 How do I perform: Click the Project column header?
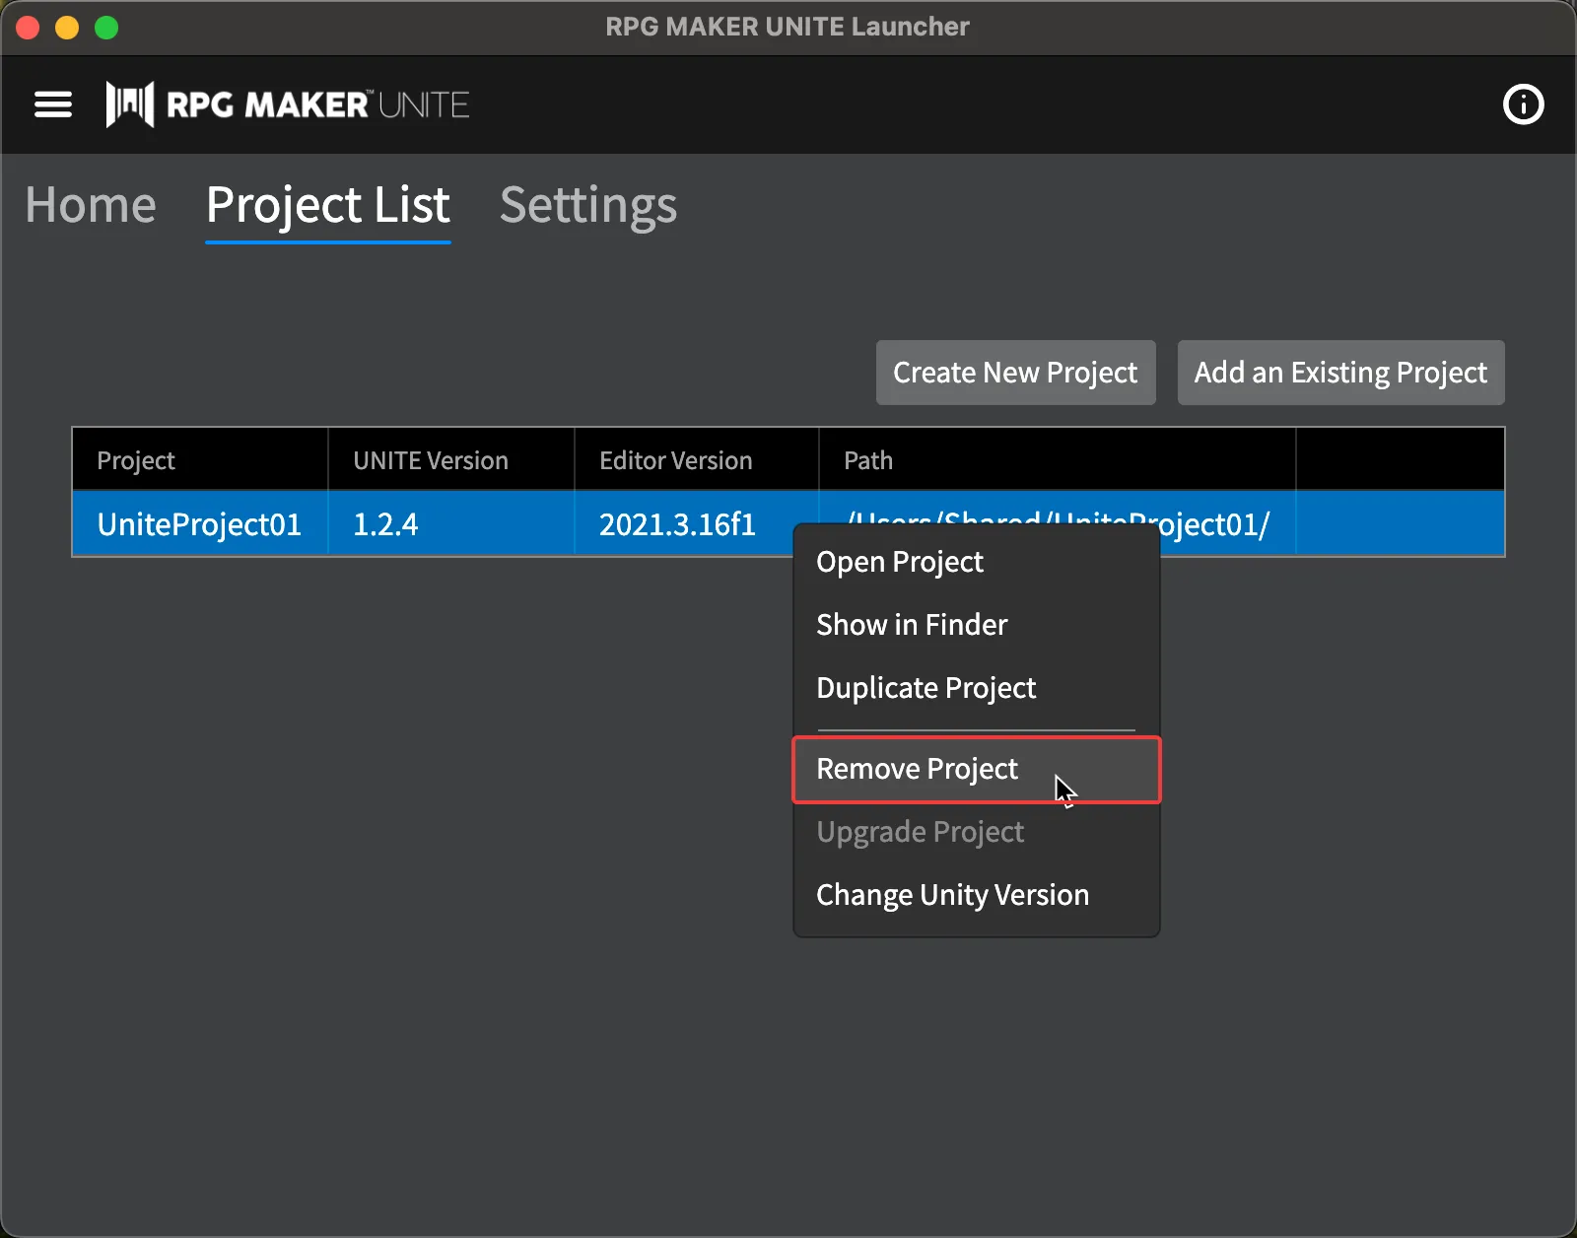[x=136, y=460]
